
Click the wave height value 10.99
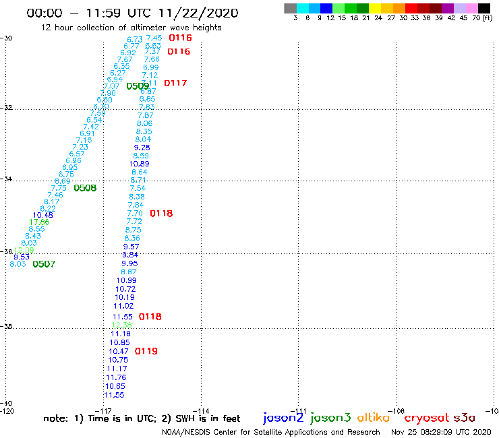[x=126, y=280]
